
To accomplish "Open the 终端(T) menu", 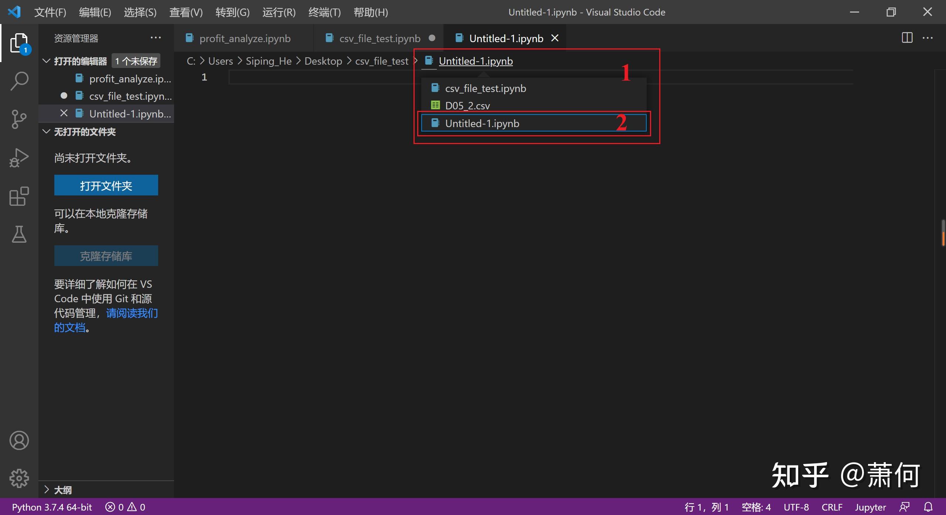I will click(324, 12).
